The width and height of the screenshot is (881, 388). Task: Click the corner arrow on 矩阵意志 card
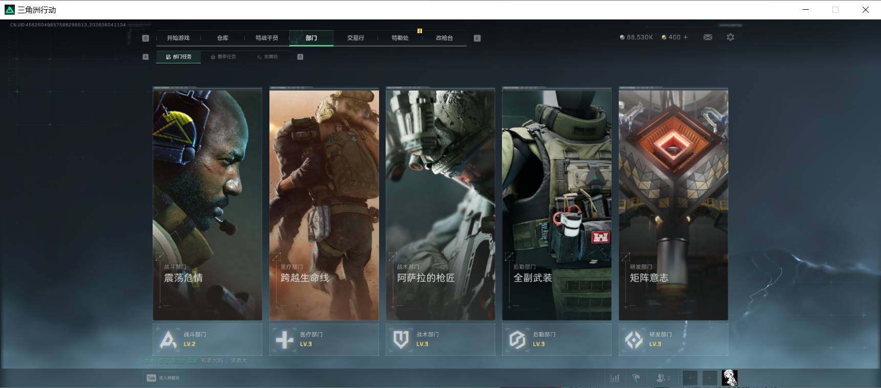(x=626, y=256)
